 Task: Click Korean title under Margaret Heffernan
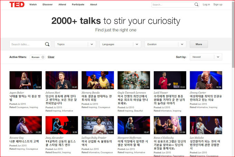tap(133, 143)
